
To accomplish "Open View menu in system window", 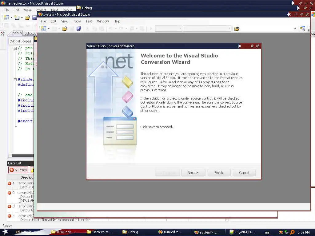I will pos(65,21).
